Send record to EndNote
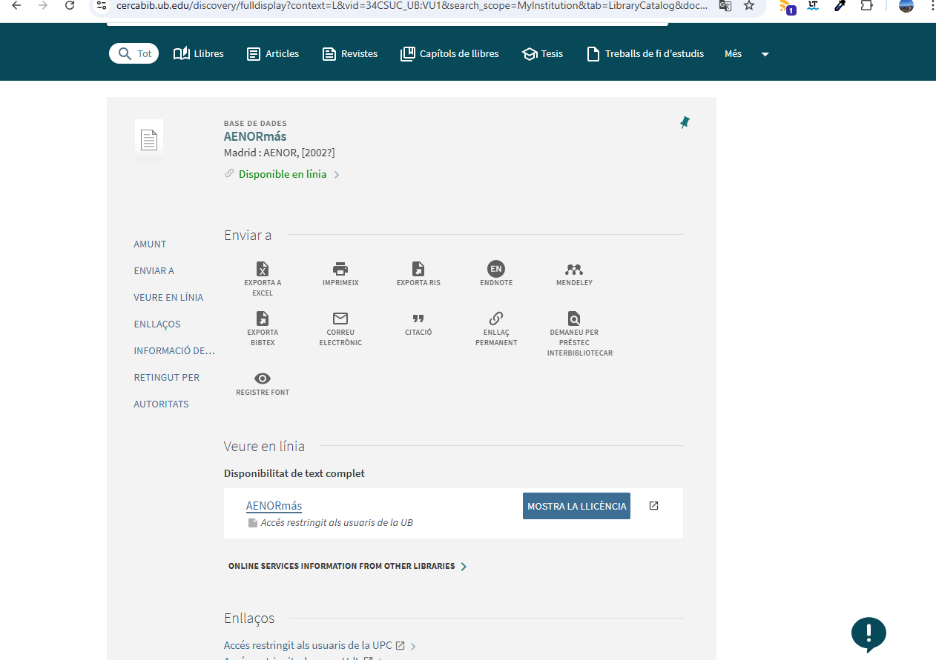Viewport: 936px width, 660px height. coord(496,270)
